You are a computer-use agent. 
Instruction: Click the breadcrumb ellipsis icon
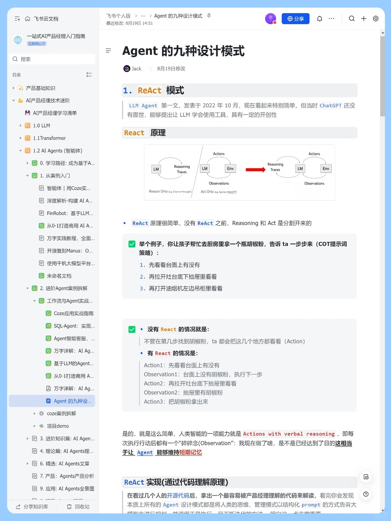[x=143, y=16]
